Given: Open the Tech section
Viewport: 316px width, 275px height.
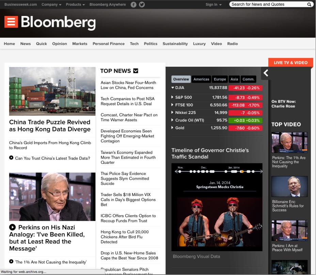Looking at the screenshot, I should [x=134, y=44].
